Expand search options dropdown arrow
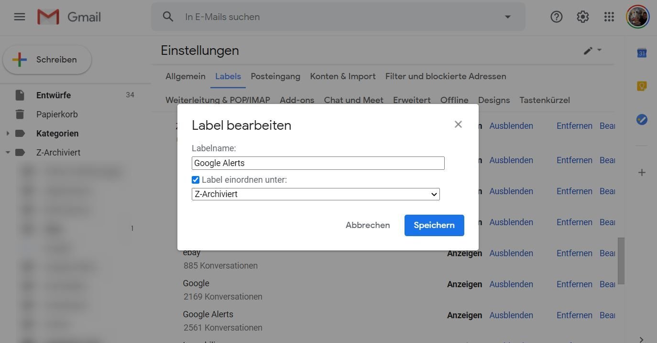The height and width of the screenshot is (343, 657). [507, 17]
